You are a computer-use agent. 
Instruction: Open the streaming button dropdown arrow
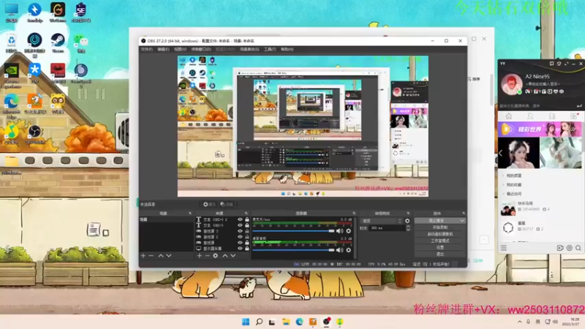point(462,221)
